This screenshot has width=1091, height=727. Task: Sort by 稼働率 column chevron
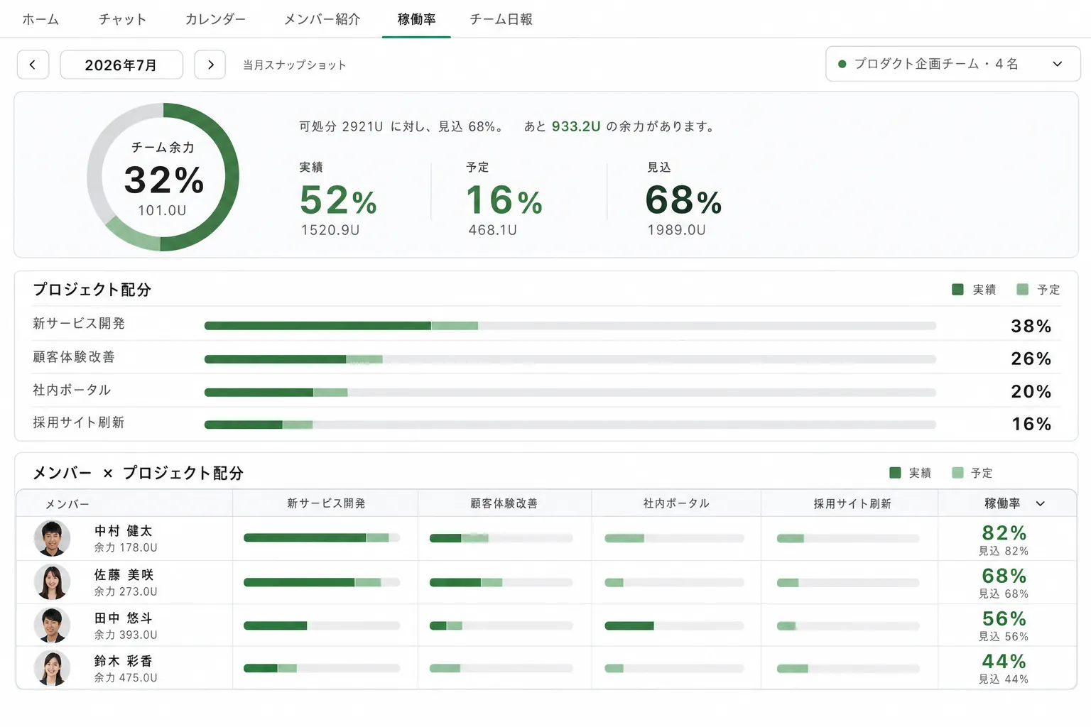point(1041,503)
